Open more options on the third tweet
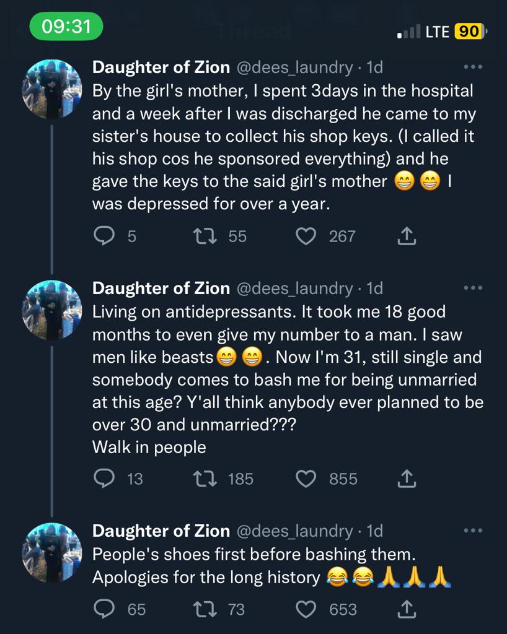This screenshot has height=634, width=507. click(473, 531)
